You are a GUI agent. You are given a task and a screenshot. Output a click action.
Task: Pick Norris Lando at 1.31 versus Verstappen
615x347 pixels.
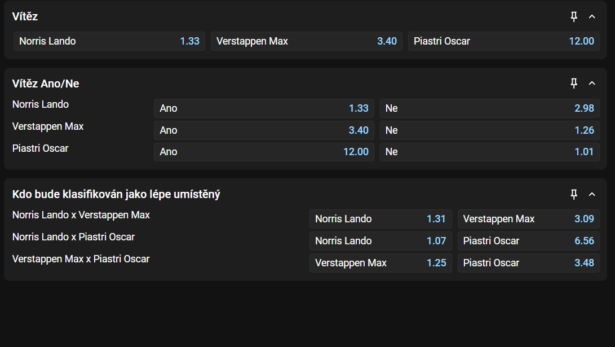(380, 219)
